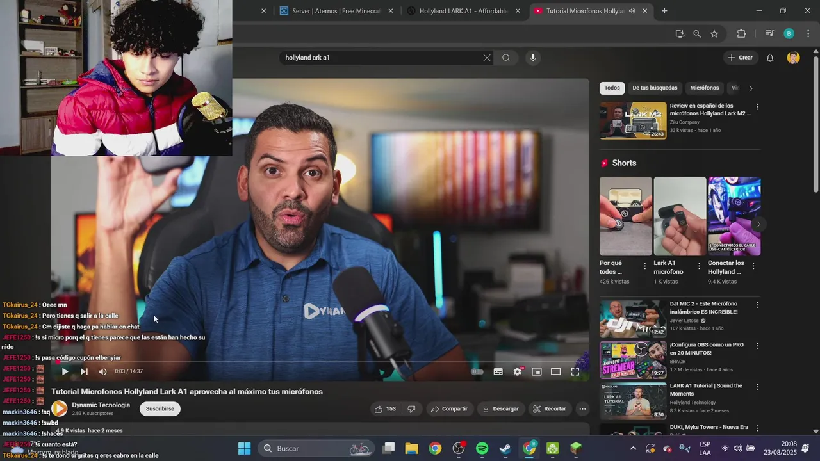Enter full screen mode

(575, 371)
